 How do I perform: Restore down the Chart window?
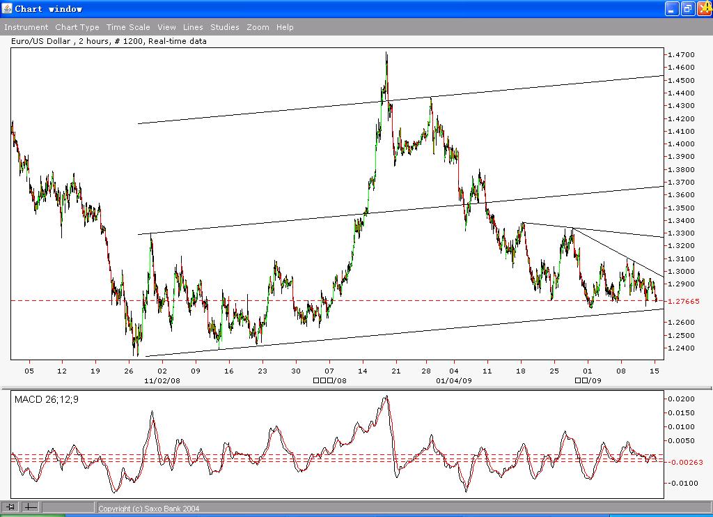pyautogui.click(x=687, y=8)
